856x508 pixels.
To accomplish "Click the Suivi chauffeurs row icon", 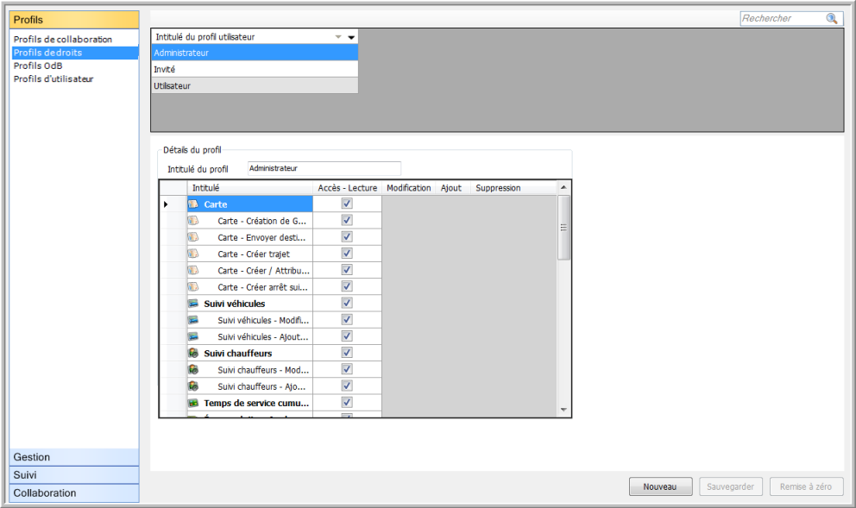I will pyautogui.click(x=194, y=354).
